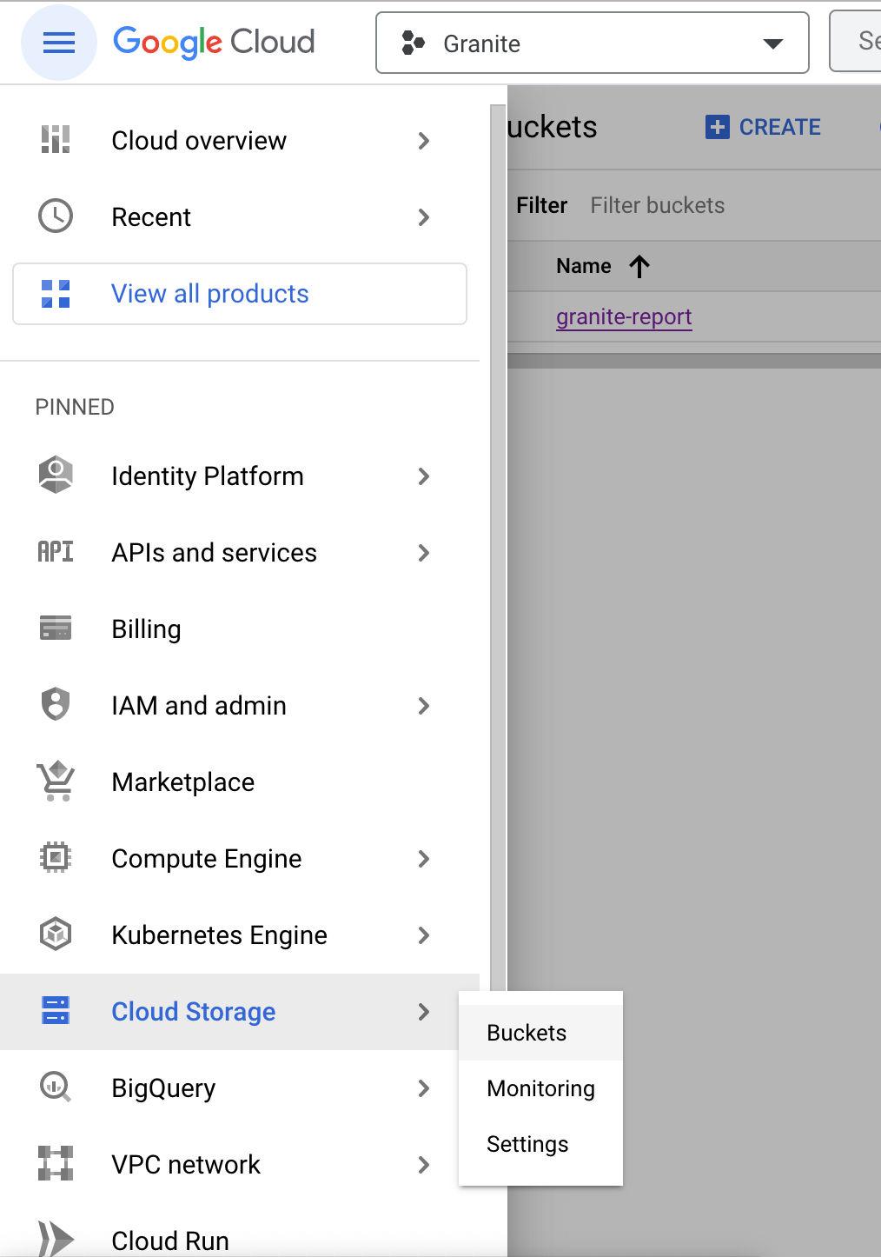Click the API icon for APIs and services
The width and height of the screenshot is (881, 1257).
(x=56, y=552)
